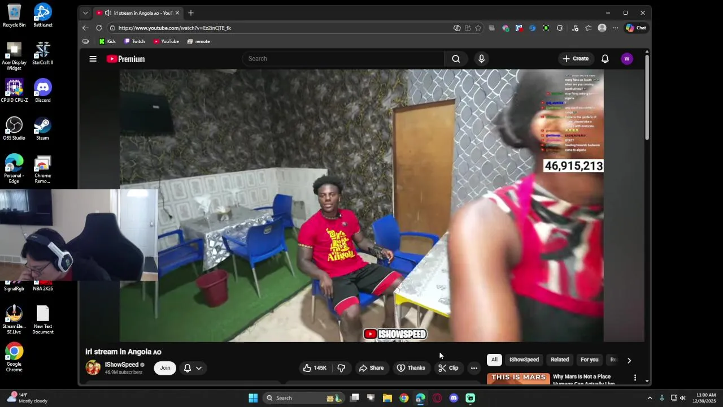Click the YouTube Premium logo
The height and width of the screenshot is (407, 723).
pyautogui.click(x=125, y=59)
